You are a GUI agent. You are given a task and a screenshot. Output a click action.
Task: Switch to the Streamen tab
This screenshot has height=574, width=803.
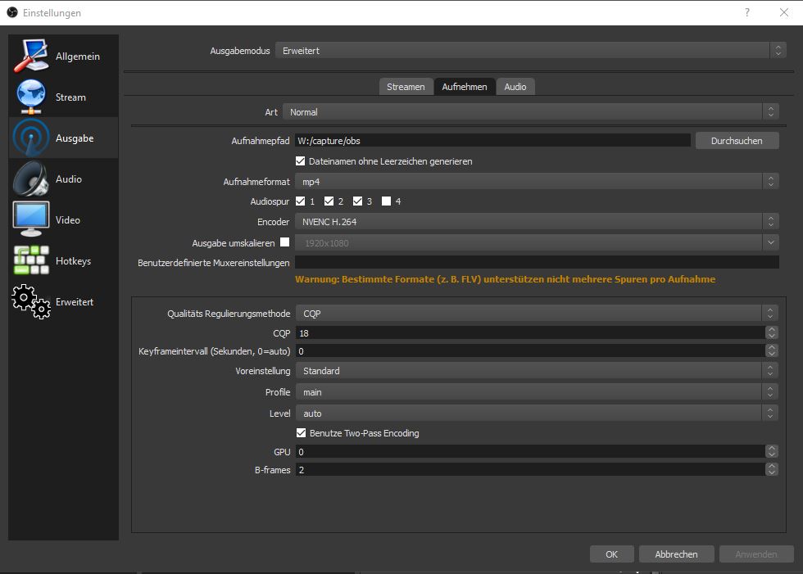tap(406, 87)
